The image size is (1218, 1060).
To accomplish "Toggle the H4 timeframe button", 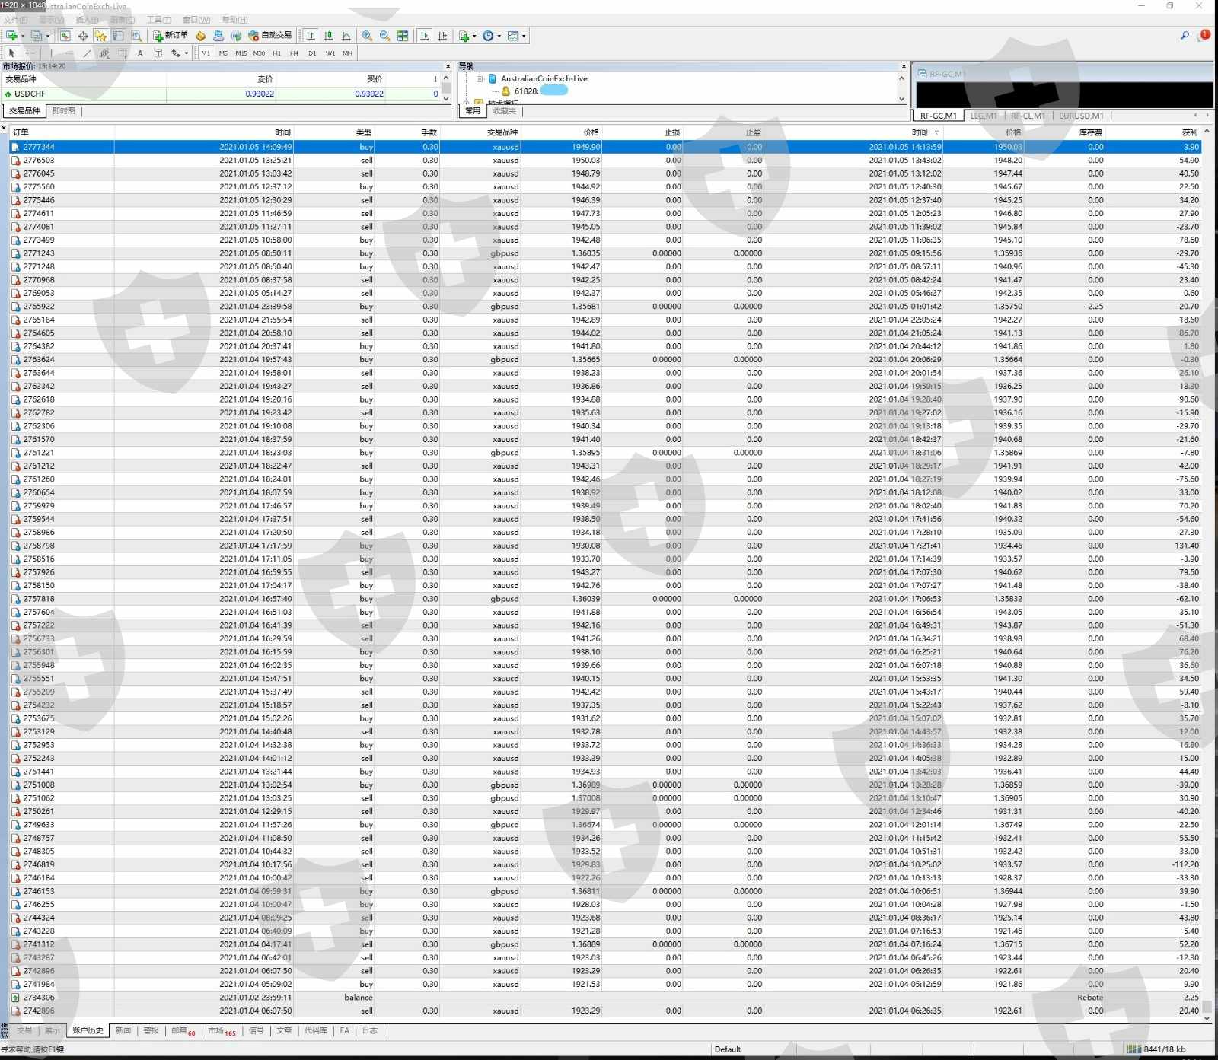I will click(294, 53).
